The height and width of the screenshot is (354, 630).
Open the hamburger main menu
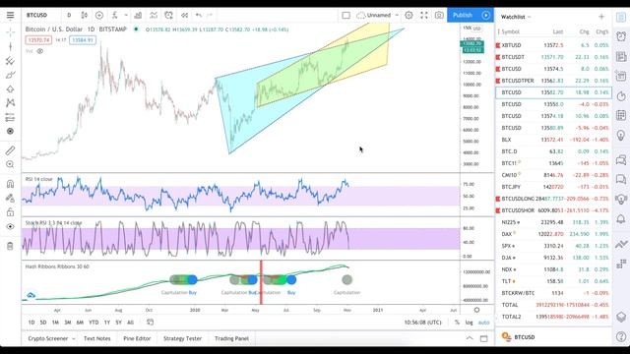tap(10, 16)
